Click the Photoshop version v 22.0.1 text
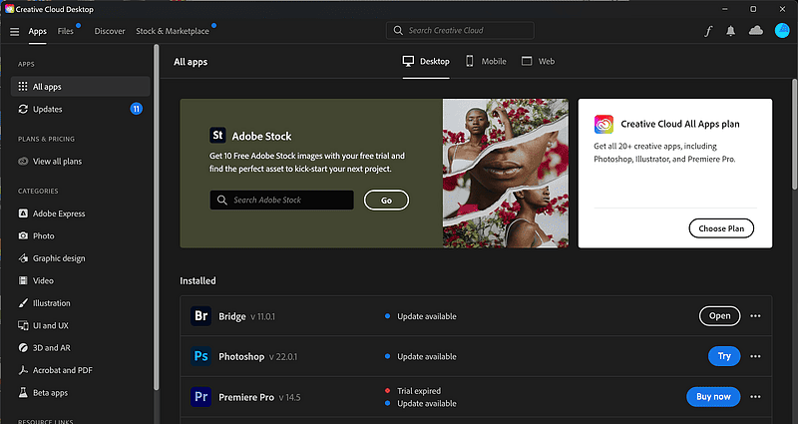Screen dimensions: 798x424 coord(283,357)
